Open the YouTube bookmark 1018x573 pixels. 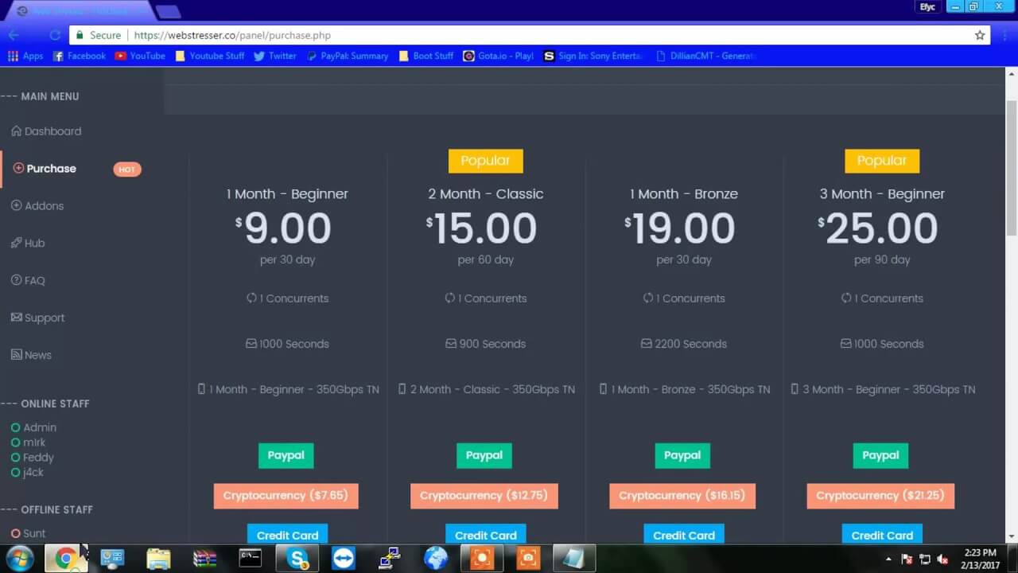coord(140,56)
